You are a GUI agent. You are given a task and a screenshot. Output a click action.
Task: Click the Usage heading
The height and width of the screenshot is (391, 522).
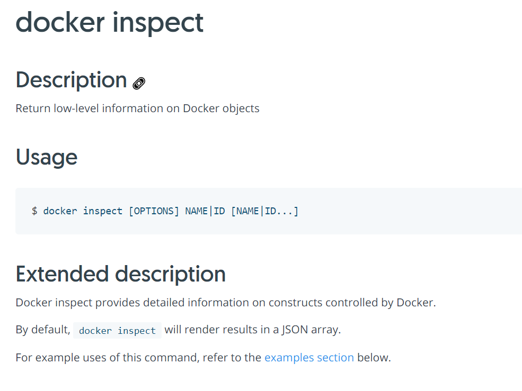[47, 157]
